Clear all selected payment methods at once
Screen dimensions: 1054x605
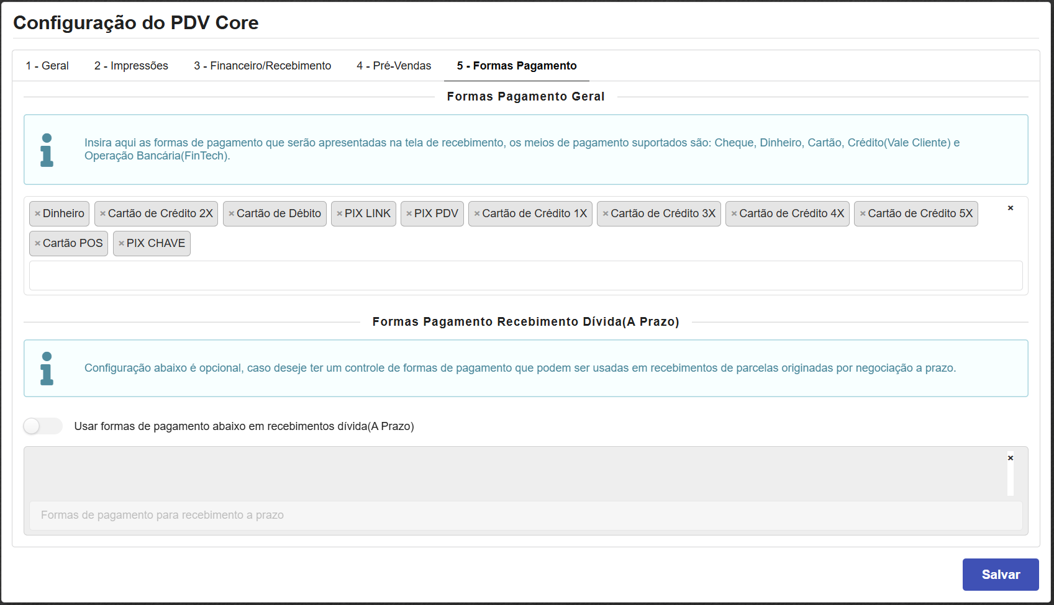tap(1011, 209)
